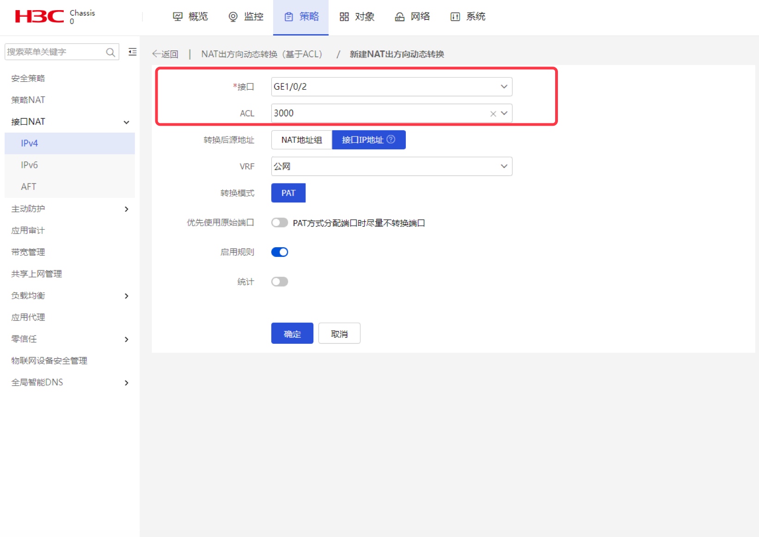Enable the 优先使用原始端口 switch
This screenshot has width=759, height=537.
(280, 223)
